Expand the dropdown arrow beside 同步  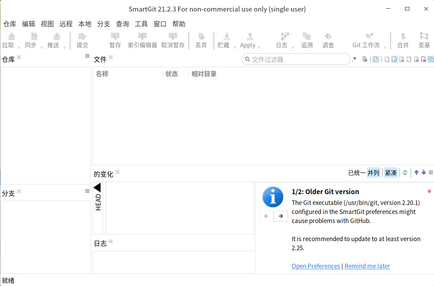42,47
